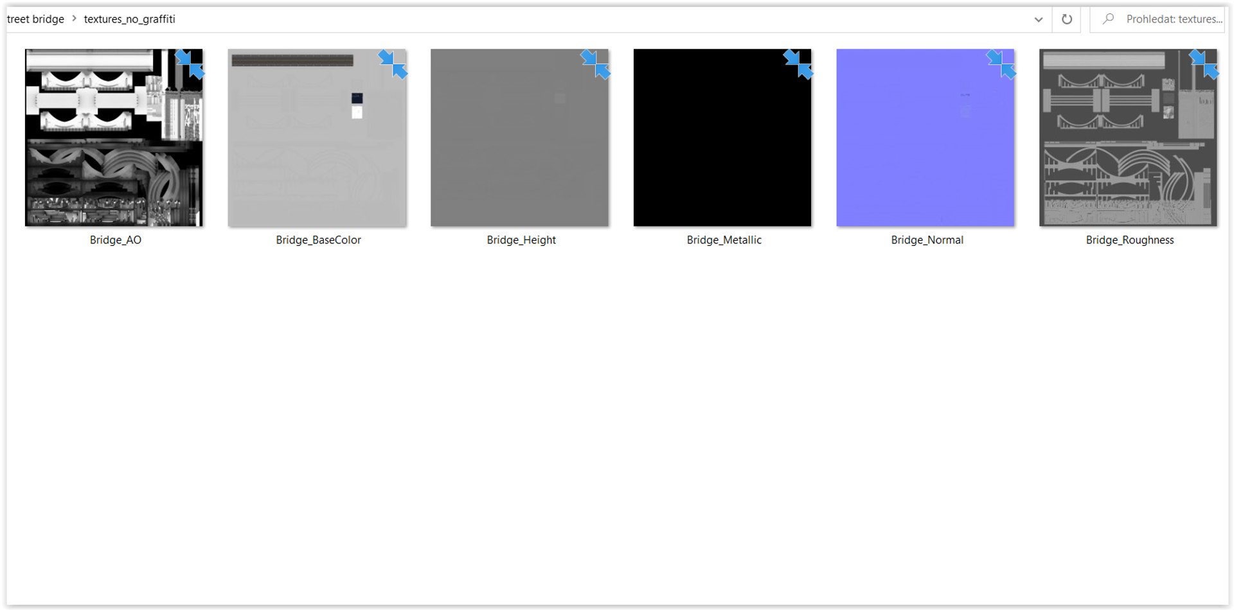1234x610 pixels.
Task: Click the textures search field
Action: tap(1158, 19)
